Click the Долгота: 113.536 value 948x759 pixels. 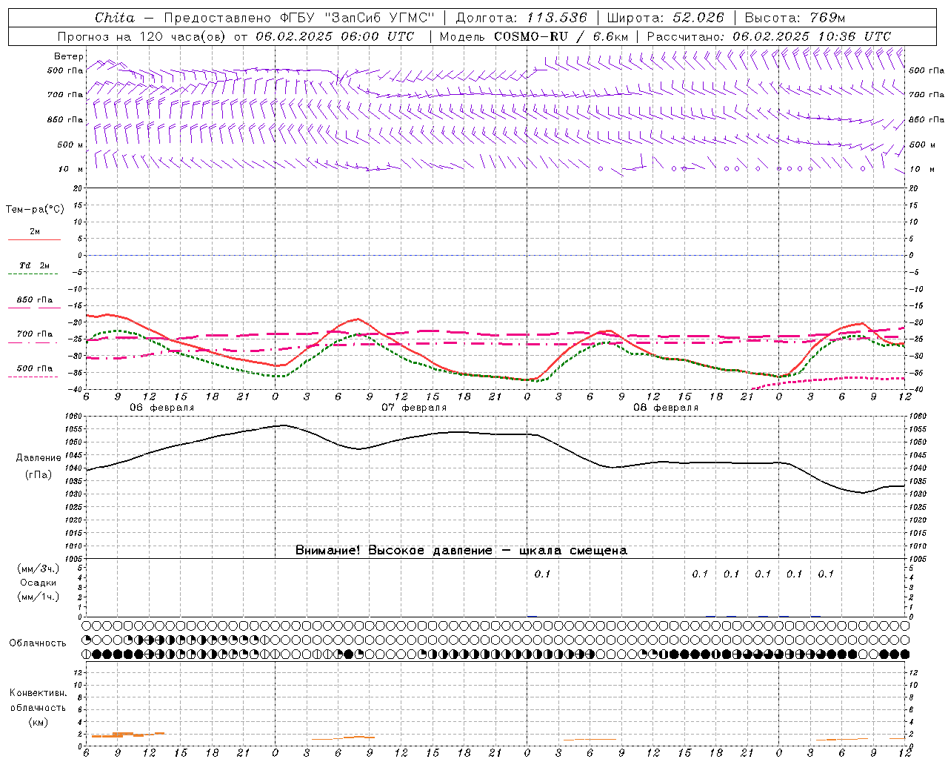pos(521,18)
